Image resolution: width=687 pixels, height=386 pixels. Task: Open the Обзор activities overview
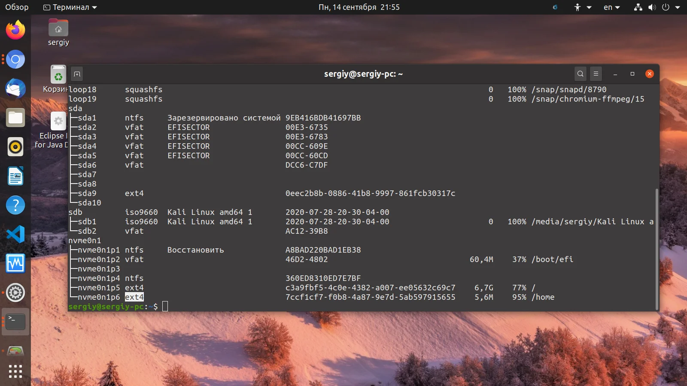tap(17, 7)
